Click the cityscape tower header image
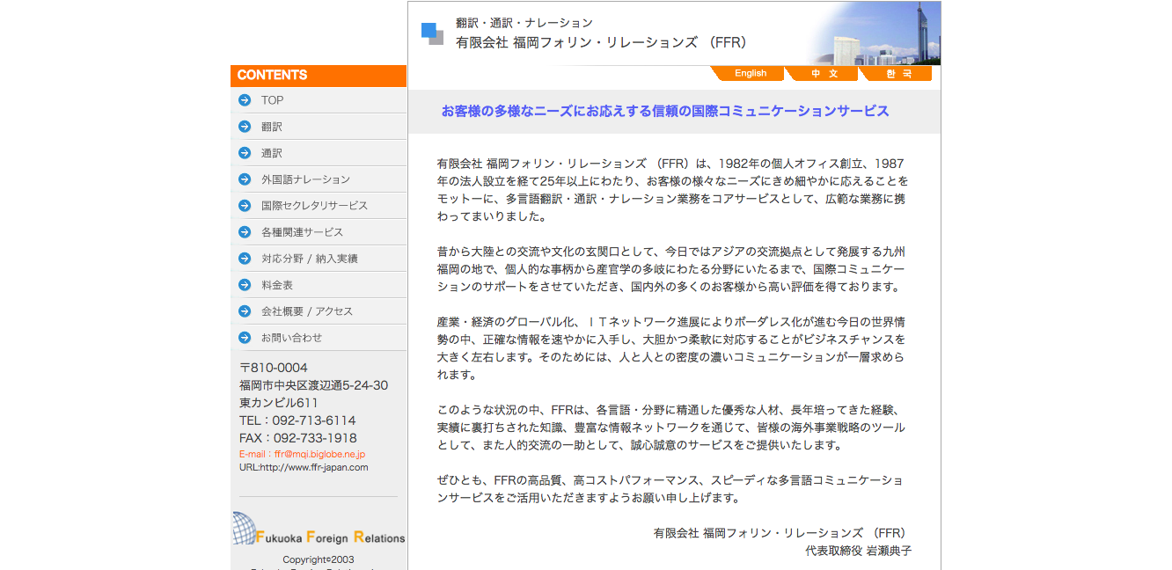The height and width of the screenshot is (570, 1172). click(875, 33)
